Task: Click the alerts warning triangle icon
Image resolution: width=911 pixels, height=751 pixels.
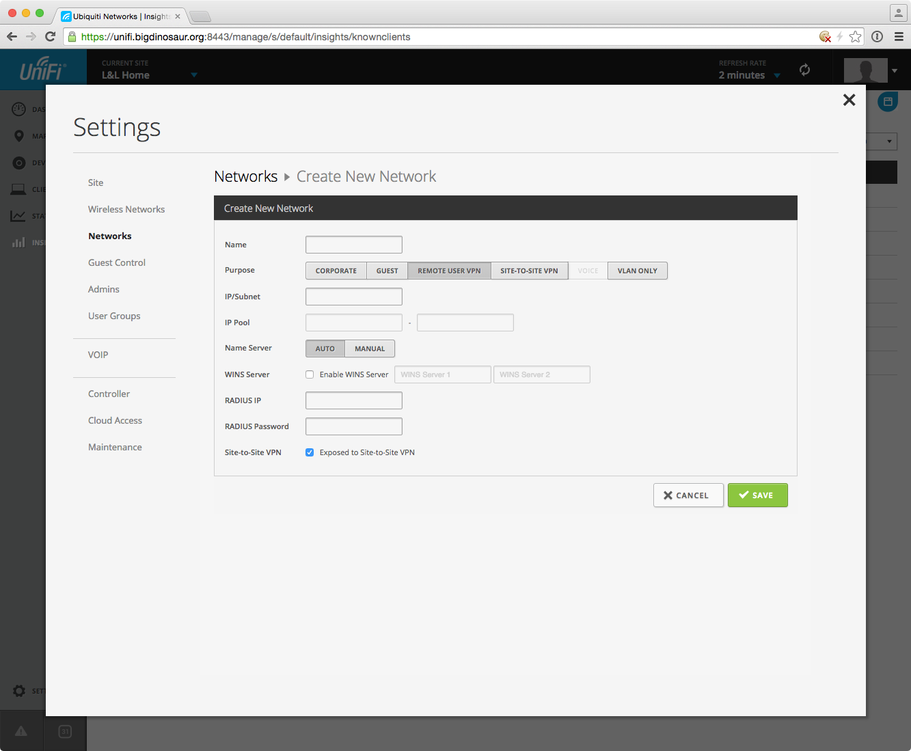Action: click(21, 731)
